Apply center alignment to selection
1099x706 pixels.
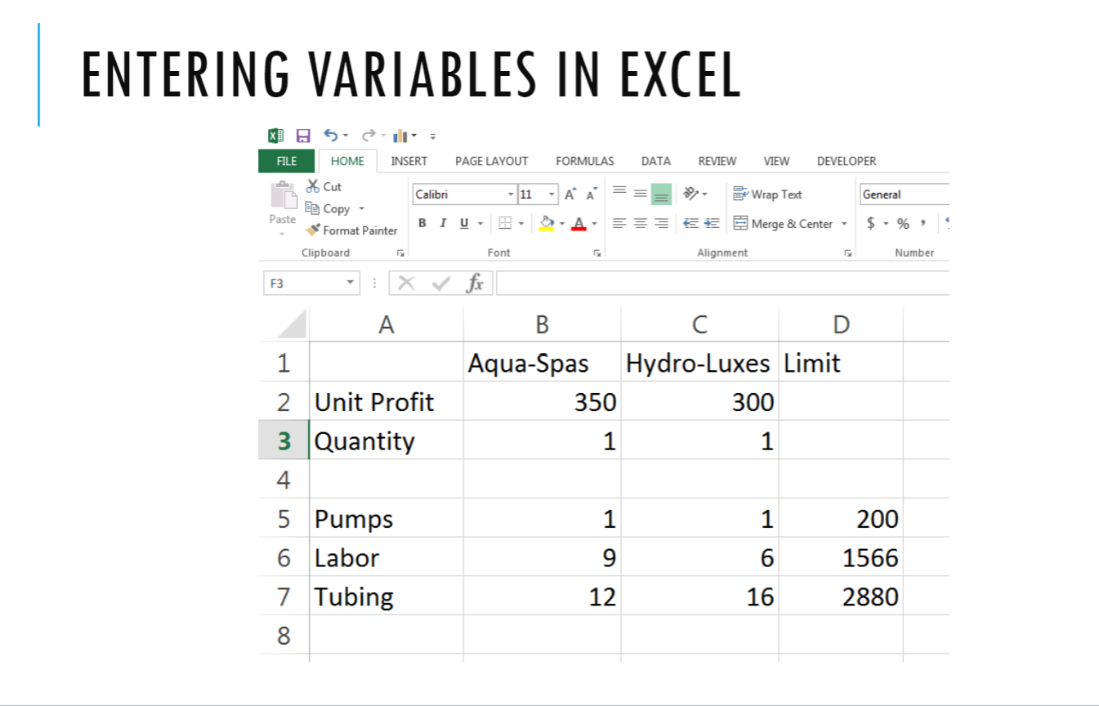[x=641, y=223]
